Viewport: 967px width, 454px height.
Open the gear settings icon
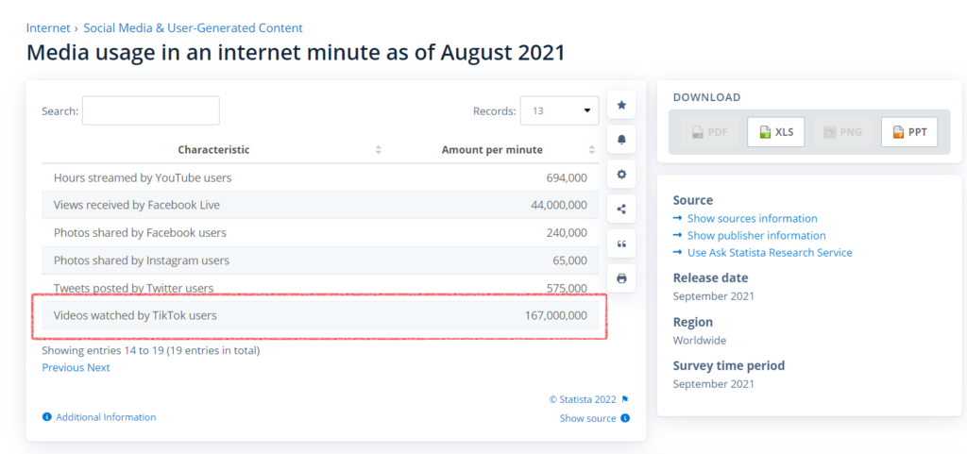(621, 175)
